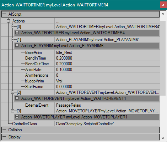Collapse the [2] action entry
The height and width of the screenshot is (142, 167).
[12, 92]
